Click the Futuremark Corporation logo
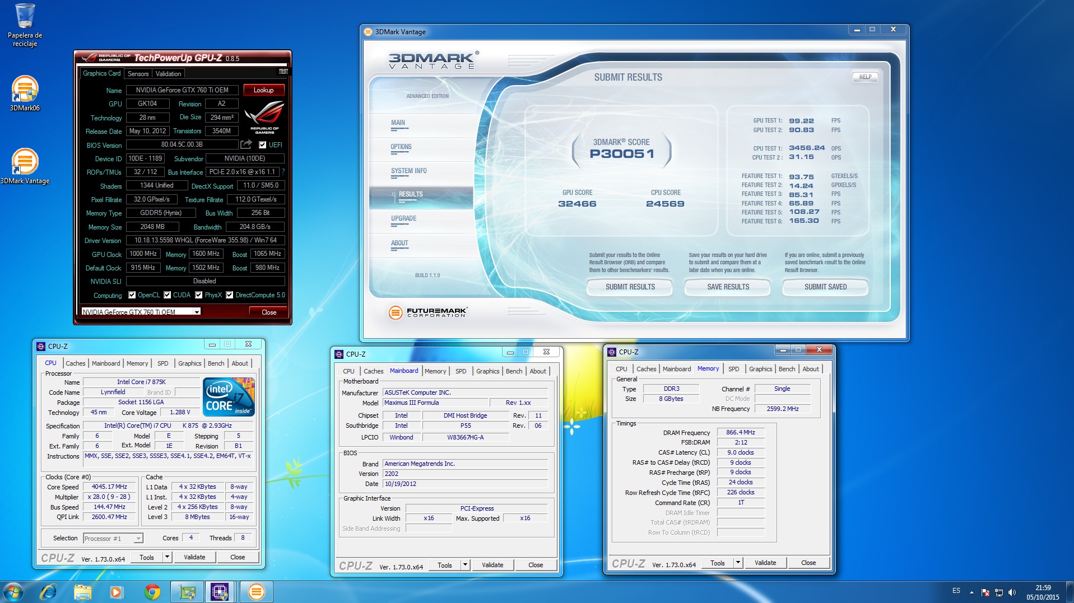This screenshot has height=603, width=1074. coord(428,312)
